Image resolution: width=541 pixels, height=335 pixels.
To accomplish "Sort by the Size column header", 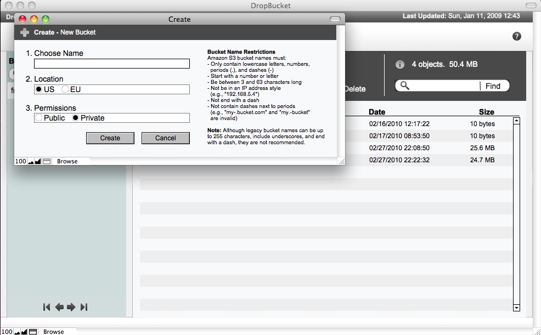I will 487,112.
